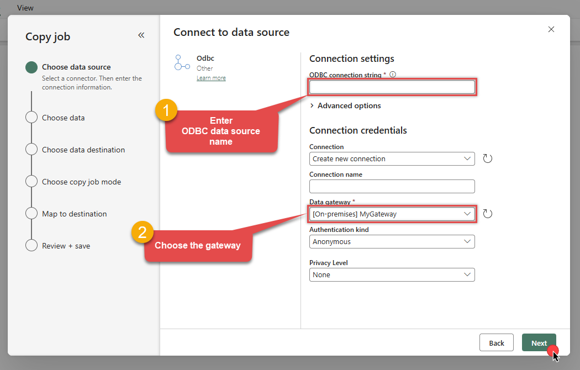
Task: Click the green Choose data source indicator
Action: coord(31,67)
